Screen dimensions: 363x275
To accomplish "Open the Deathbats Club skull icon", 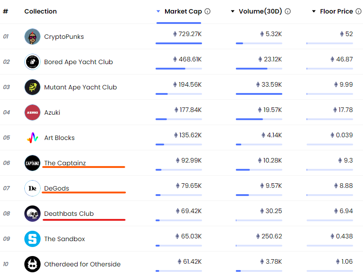I will pyautogui.click(x=32, y=214).
